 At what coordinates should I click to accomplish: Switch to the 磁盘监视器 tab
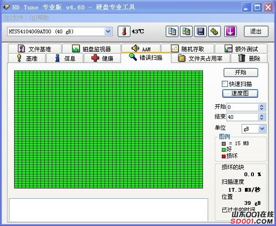click(x=91, y=49)
